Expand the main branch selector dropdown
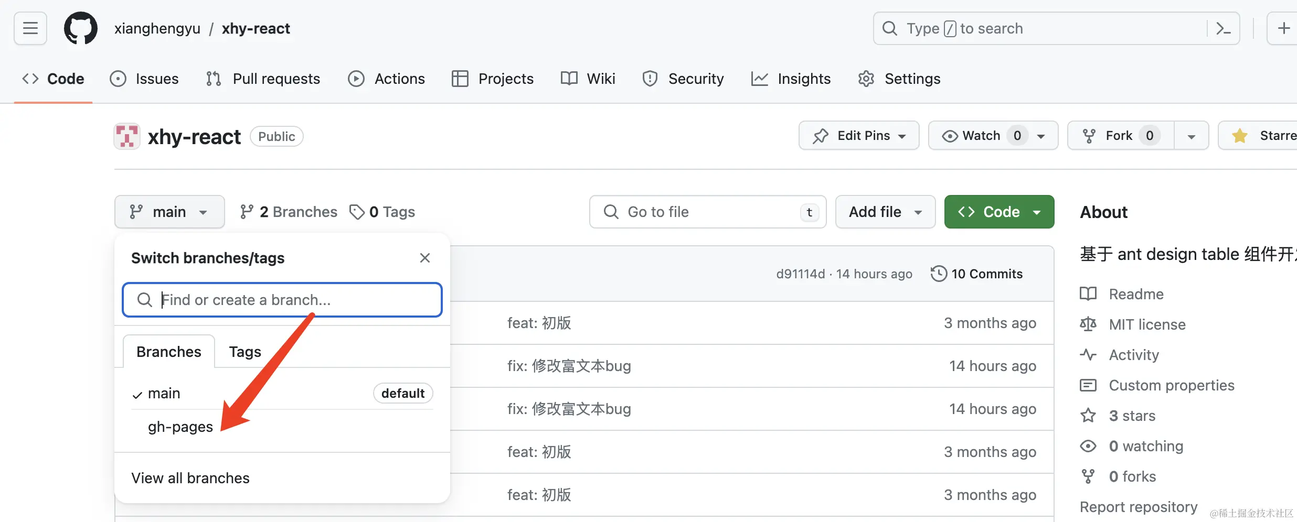This screenshot has height=522, width=1297. (169, 212)
